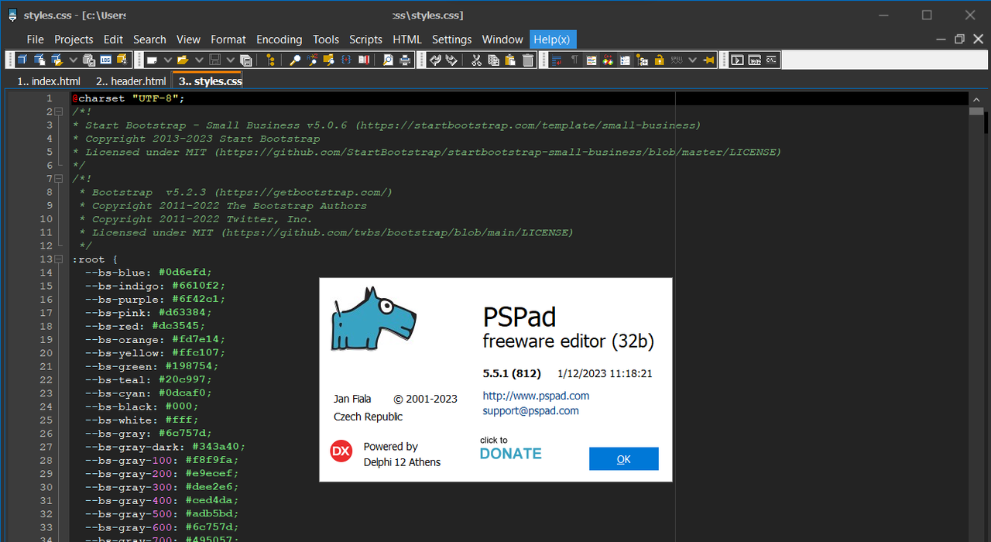Open the HTML menu
Screen dimensions: 991x542
(x=407, y=39)
